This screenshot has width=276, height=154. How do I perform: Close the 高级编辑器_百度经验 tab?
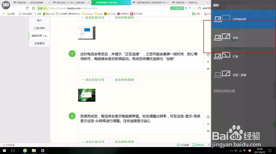pyautogui.click(x=128, y=3)
